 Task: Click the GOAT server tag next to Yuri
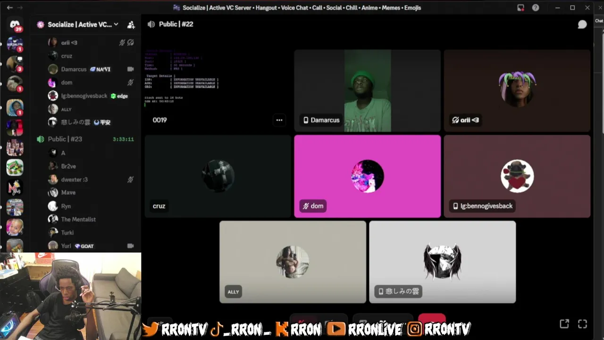(84, 246)
